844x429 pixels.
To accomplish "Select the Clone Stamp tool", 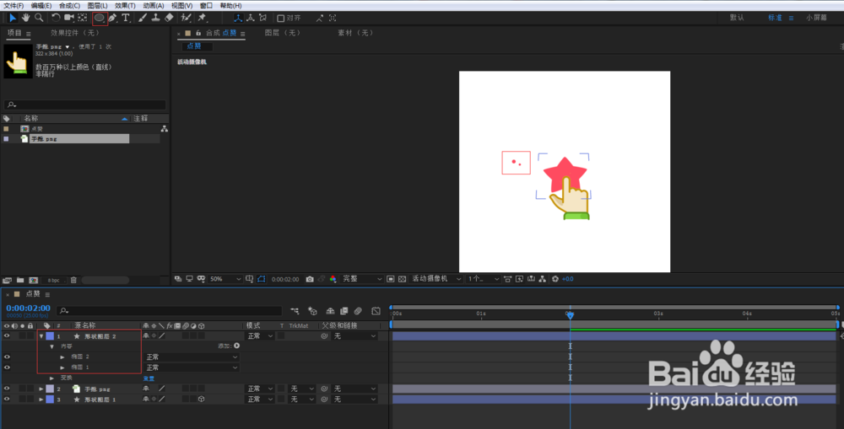I will pyautogui.click(x=155, y=18).
